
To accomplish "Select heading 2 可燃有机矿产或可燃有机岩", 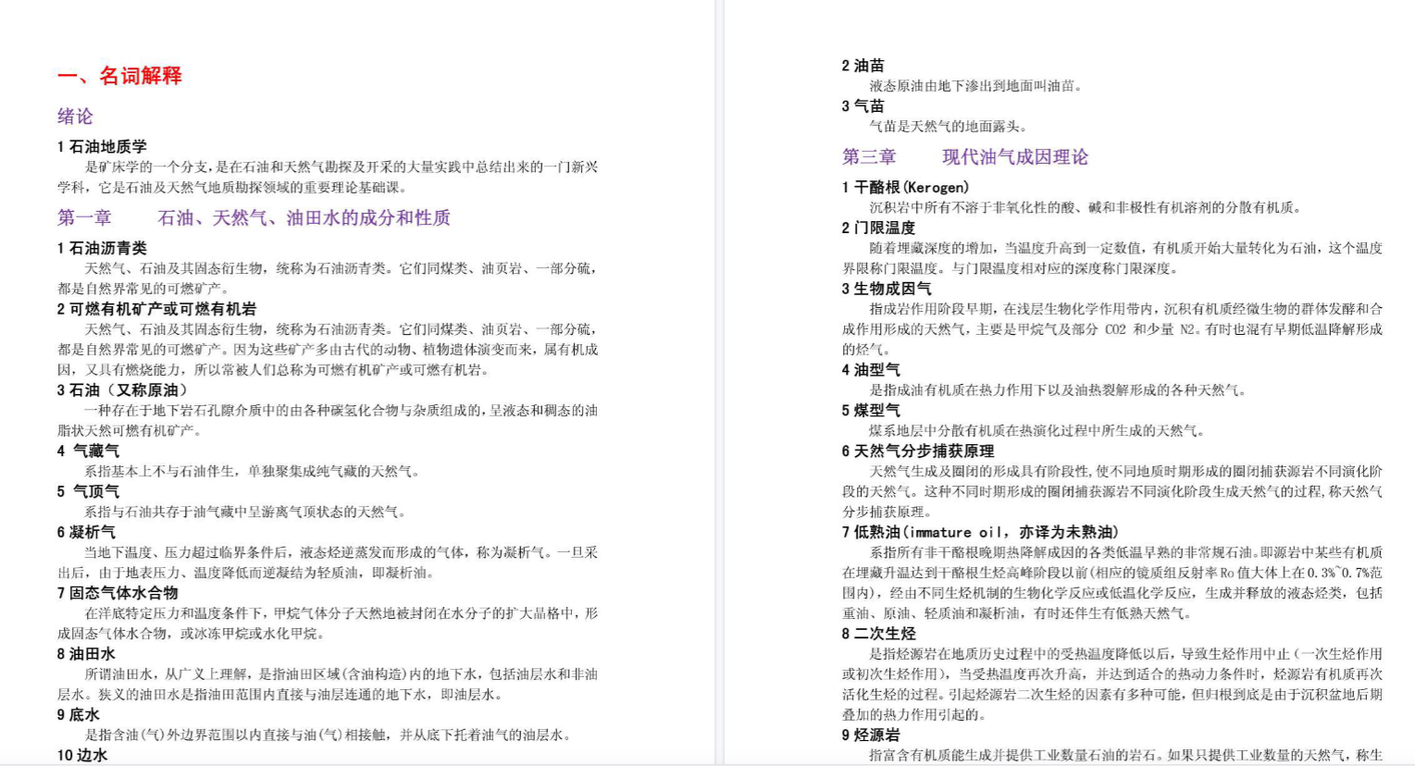I will [156, 309].
